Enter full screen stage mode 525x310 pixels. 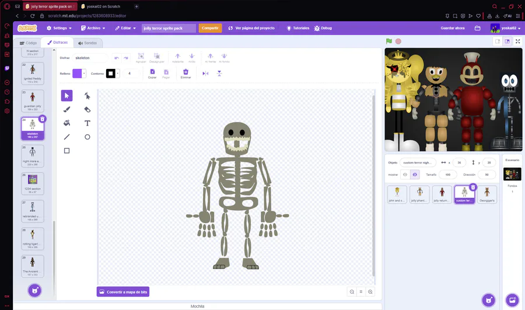click(x=518, y=41)
